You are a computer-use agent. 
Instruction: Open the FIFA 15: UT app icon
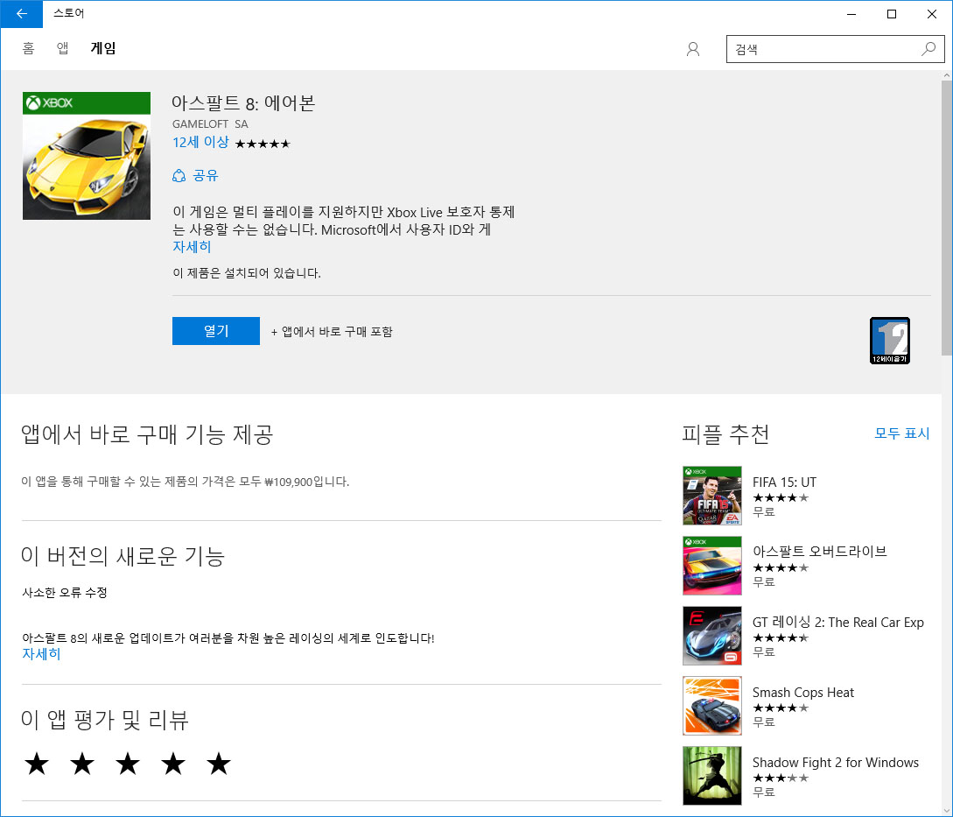pos(711,496)
